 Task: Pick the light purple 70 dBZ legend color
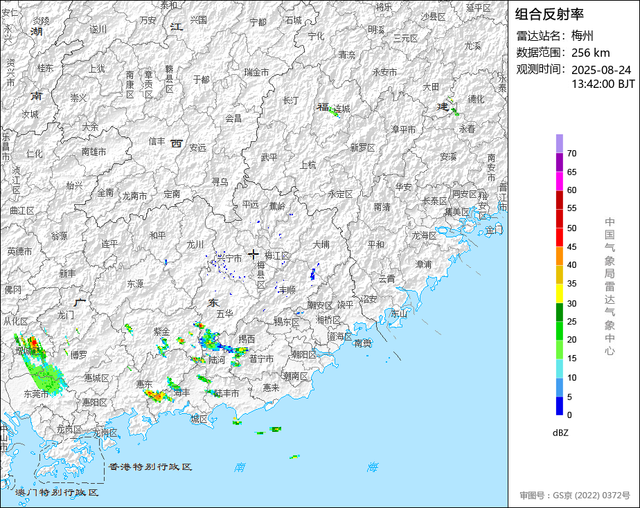point(560,143)
